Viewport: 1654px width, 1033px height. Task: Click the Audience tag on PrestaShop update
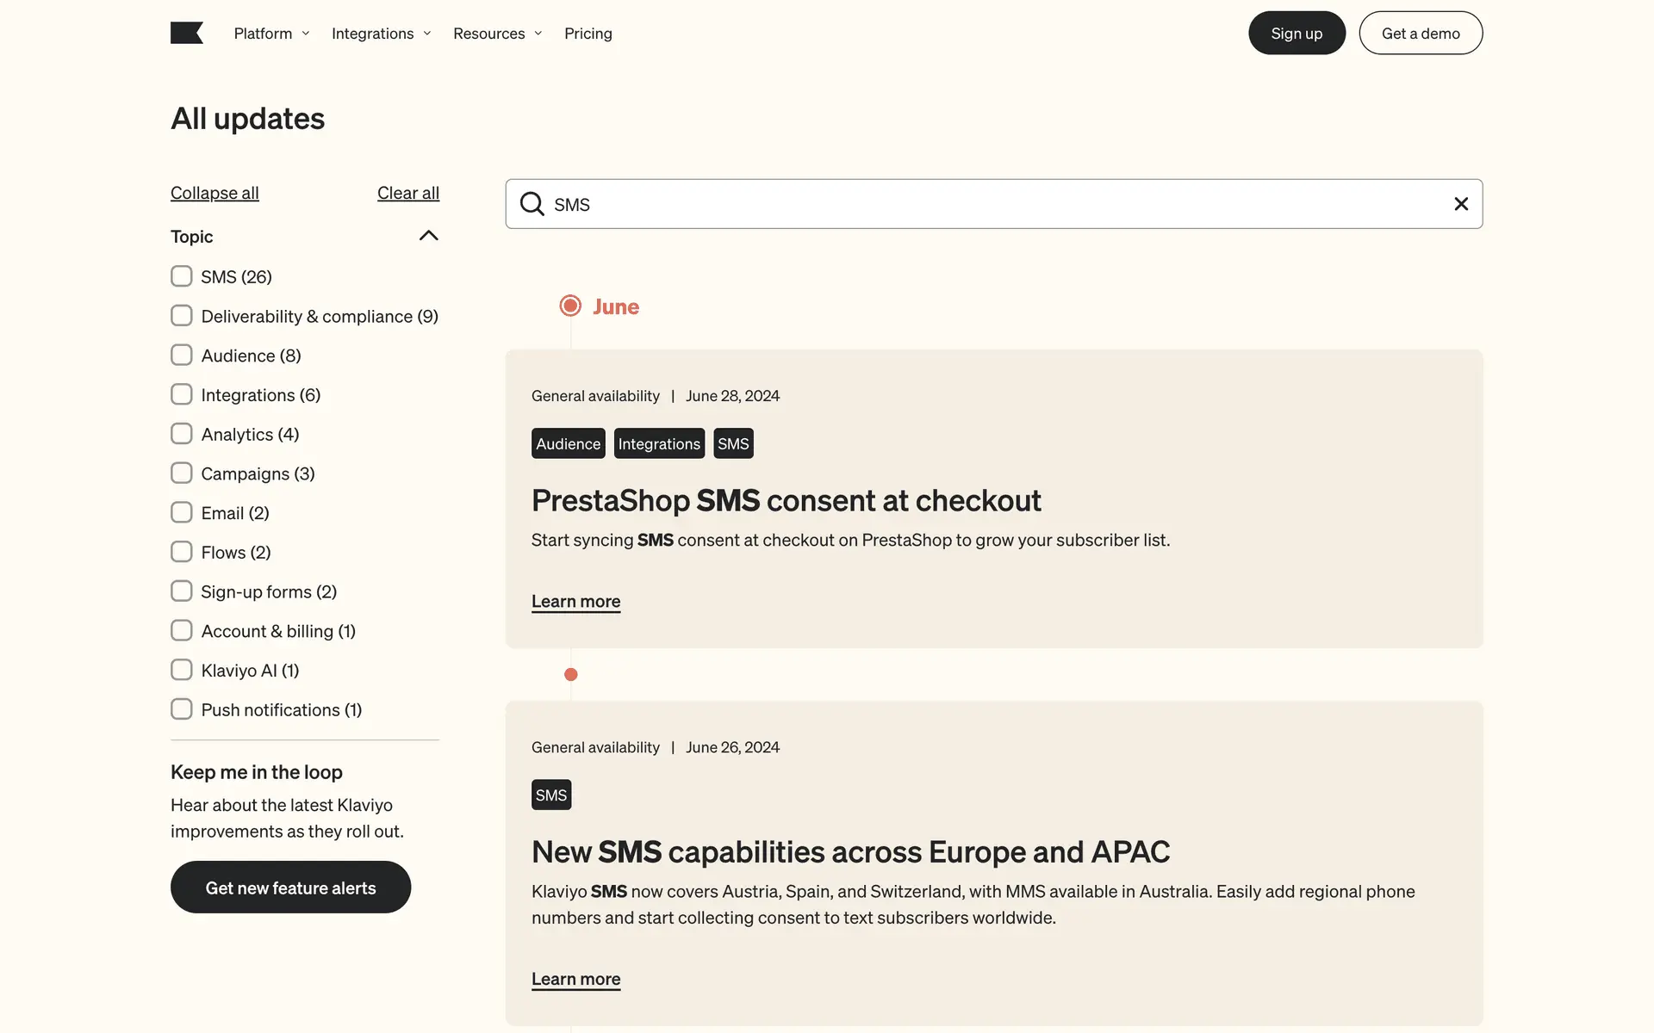click(568, 443)
